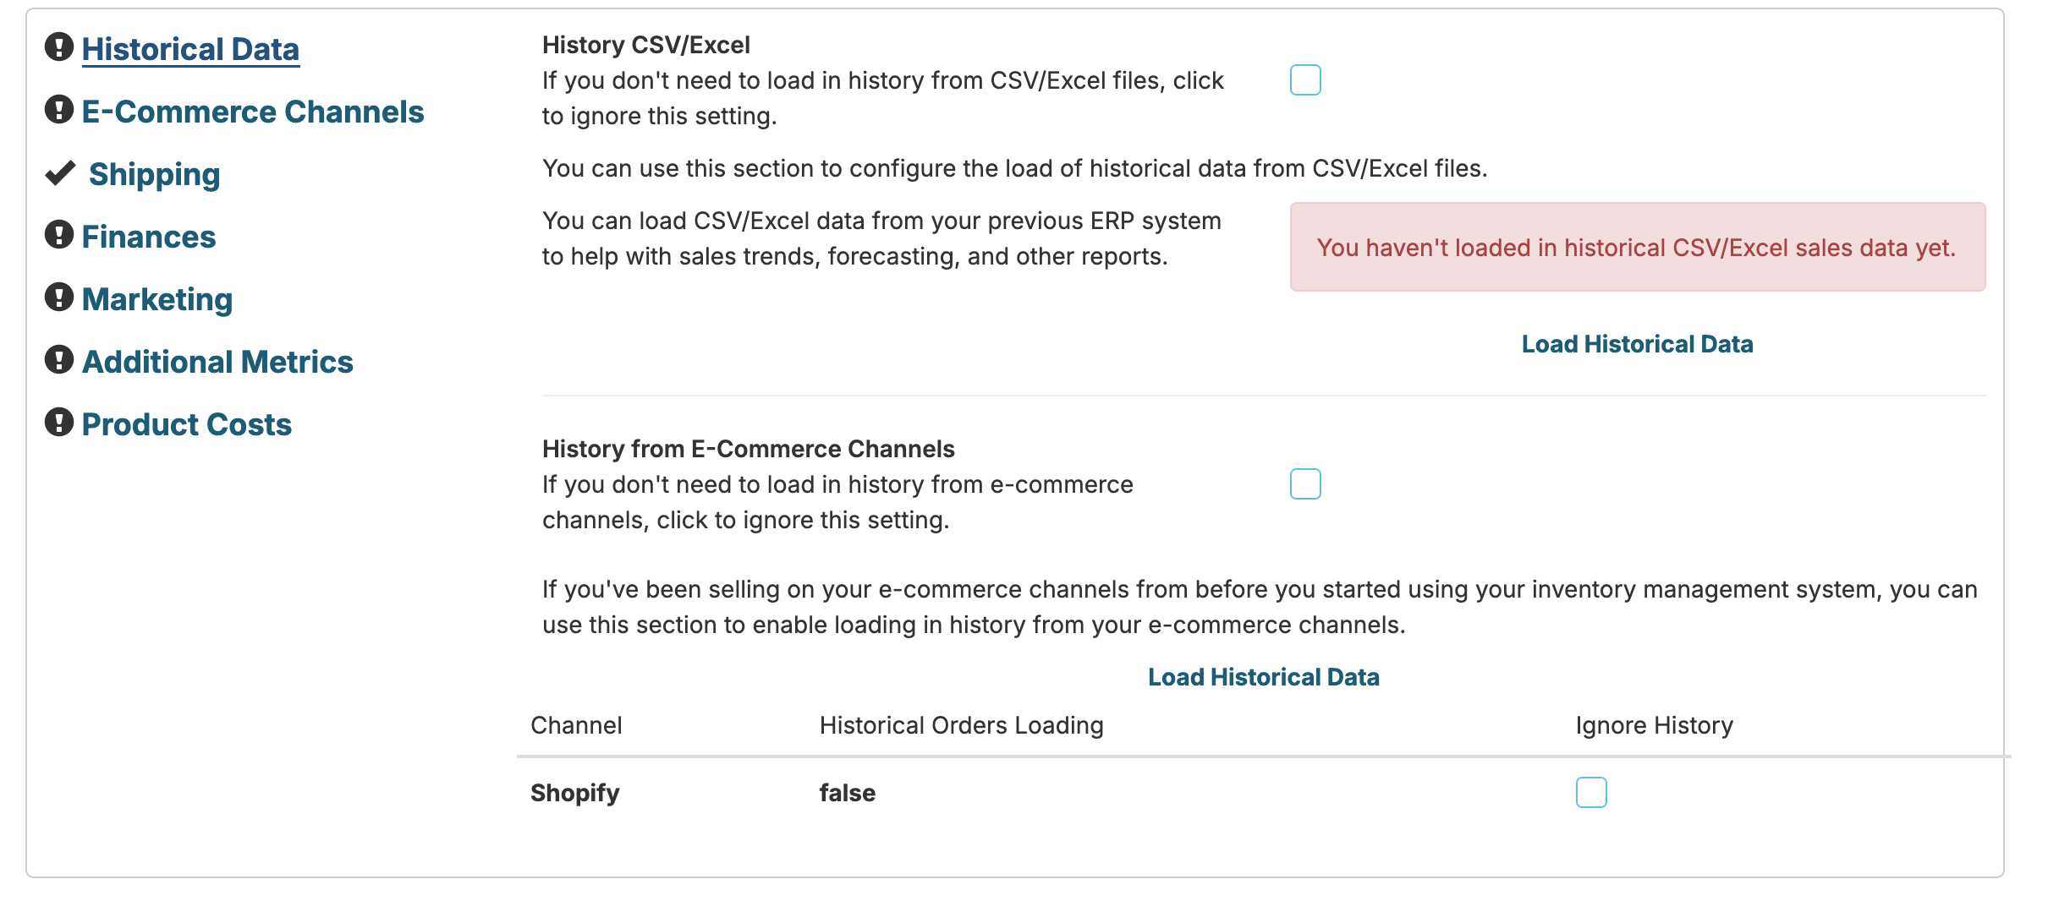Open Additional Metrics section

click(x=217, y=362)
